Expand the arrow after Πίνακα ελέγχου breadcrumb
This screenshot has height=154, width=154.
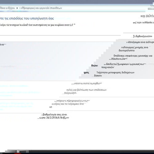[x=17, y=8]
